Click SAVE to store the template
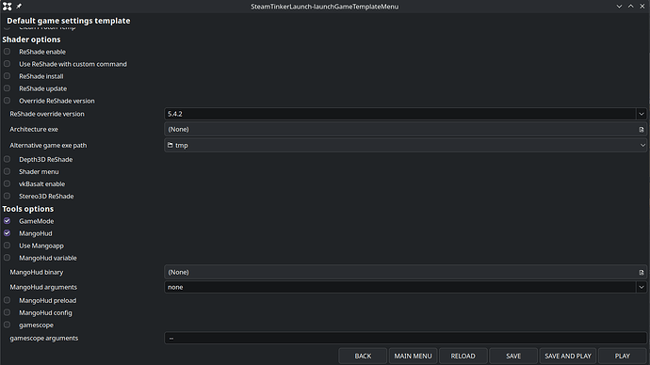Viewport: 650px width, 365px height. pyautogui.click(x=513, y=356)
